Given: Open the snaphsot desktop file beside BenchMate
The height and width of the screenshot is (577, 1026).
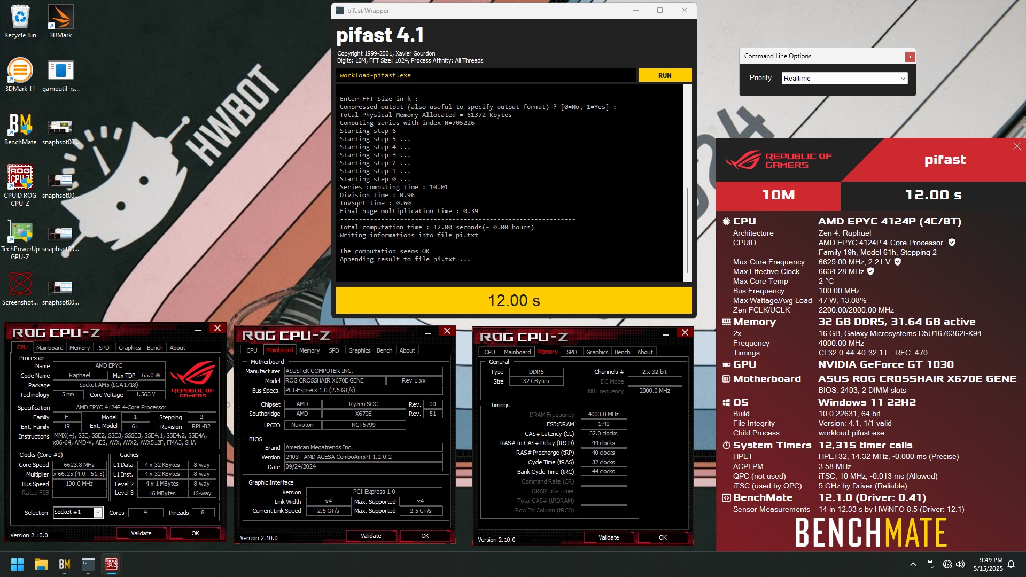Looking at the screenshot, I should click(x=60, y=131).
